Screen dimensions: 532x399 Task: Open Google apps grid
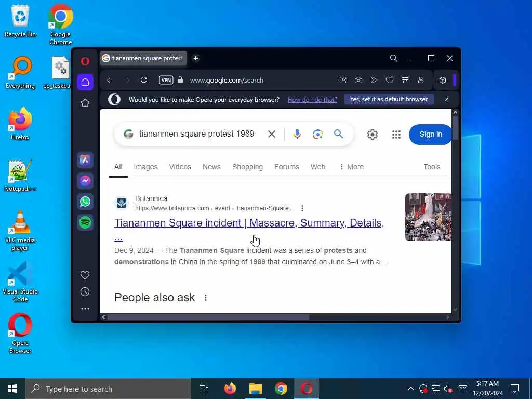(x=396, y=135)
